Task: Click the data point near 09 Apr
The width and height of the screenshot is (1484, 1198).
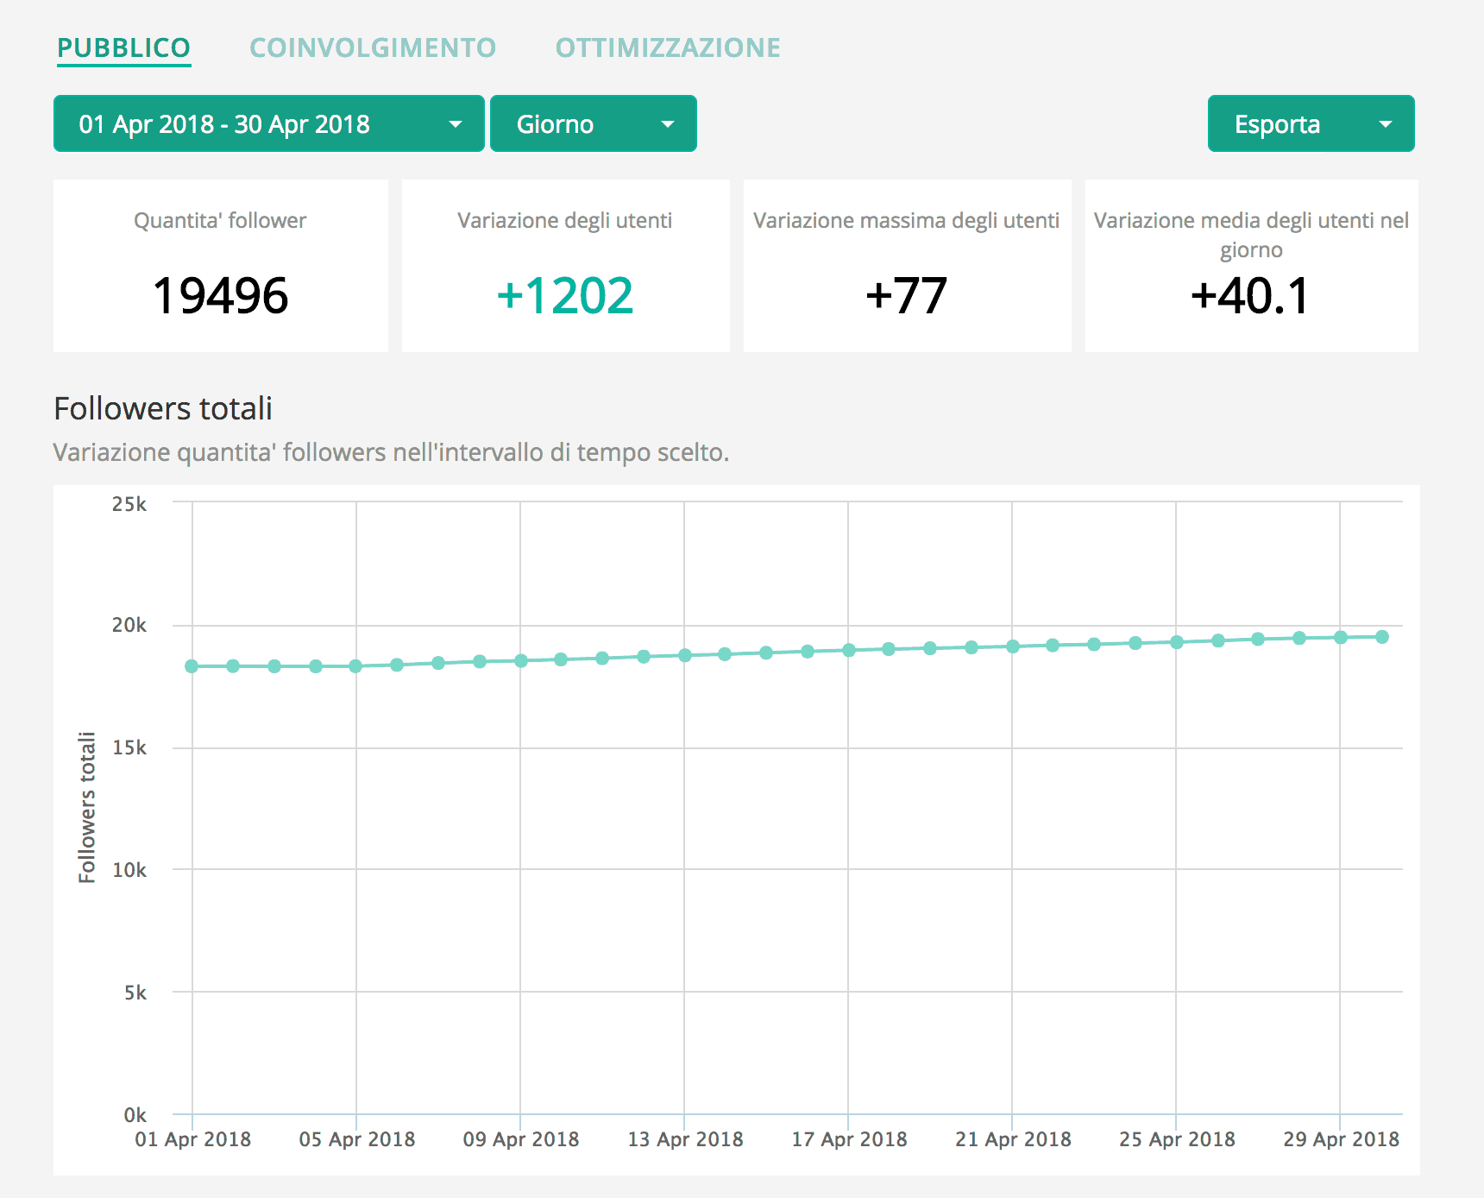Action: (521, 660)
